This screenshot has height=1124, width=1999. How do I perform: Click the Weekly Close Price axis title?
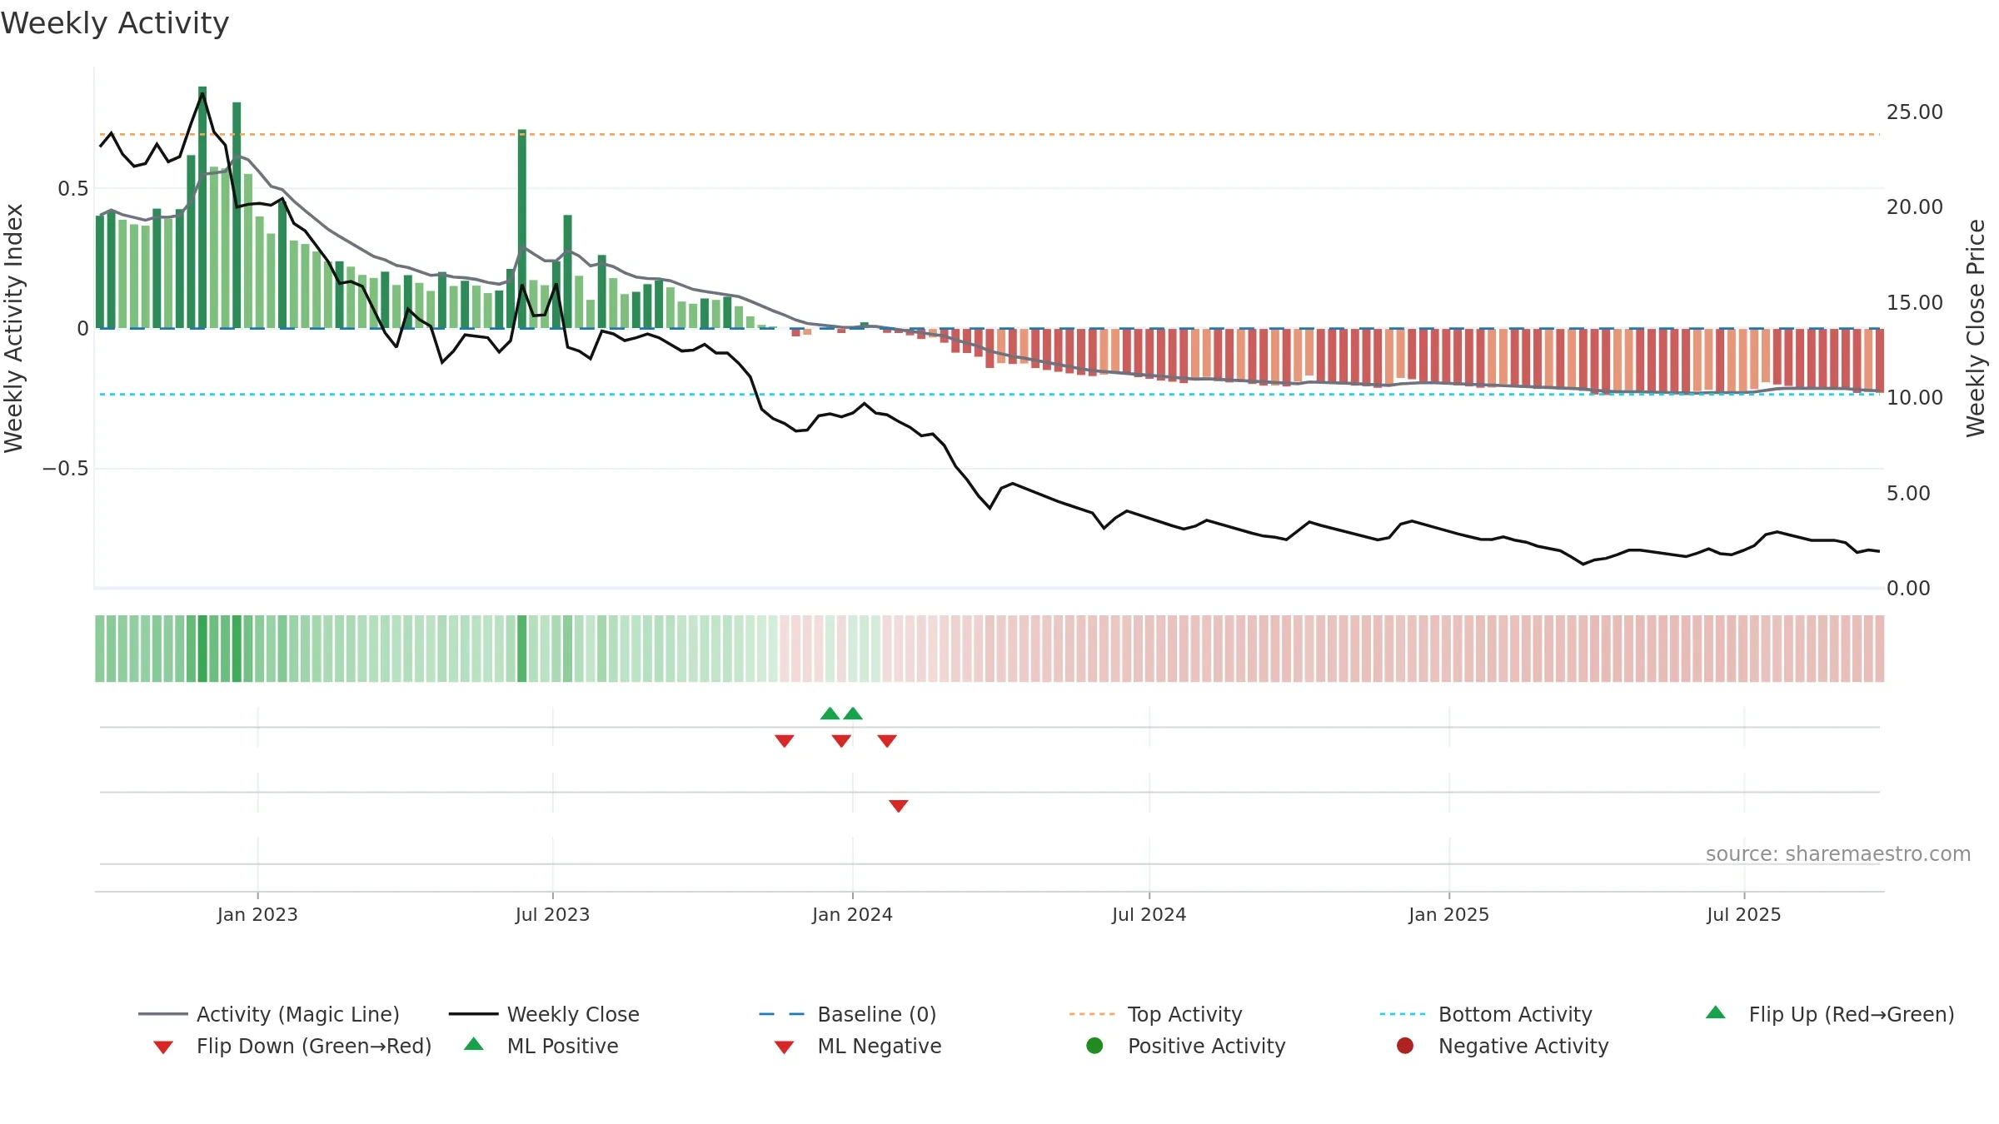tap(1976, 328)
